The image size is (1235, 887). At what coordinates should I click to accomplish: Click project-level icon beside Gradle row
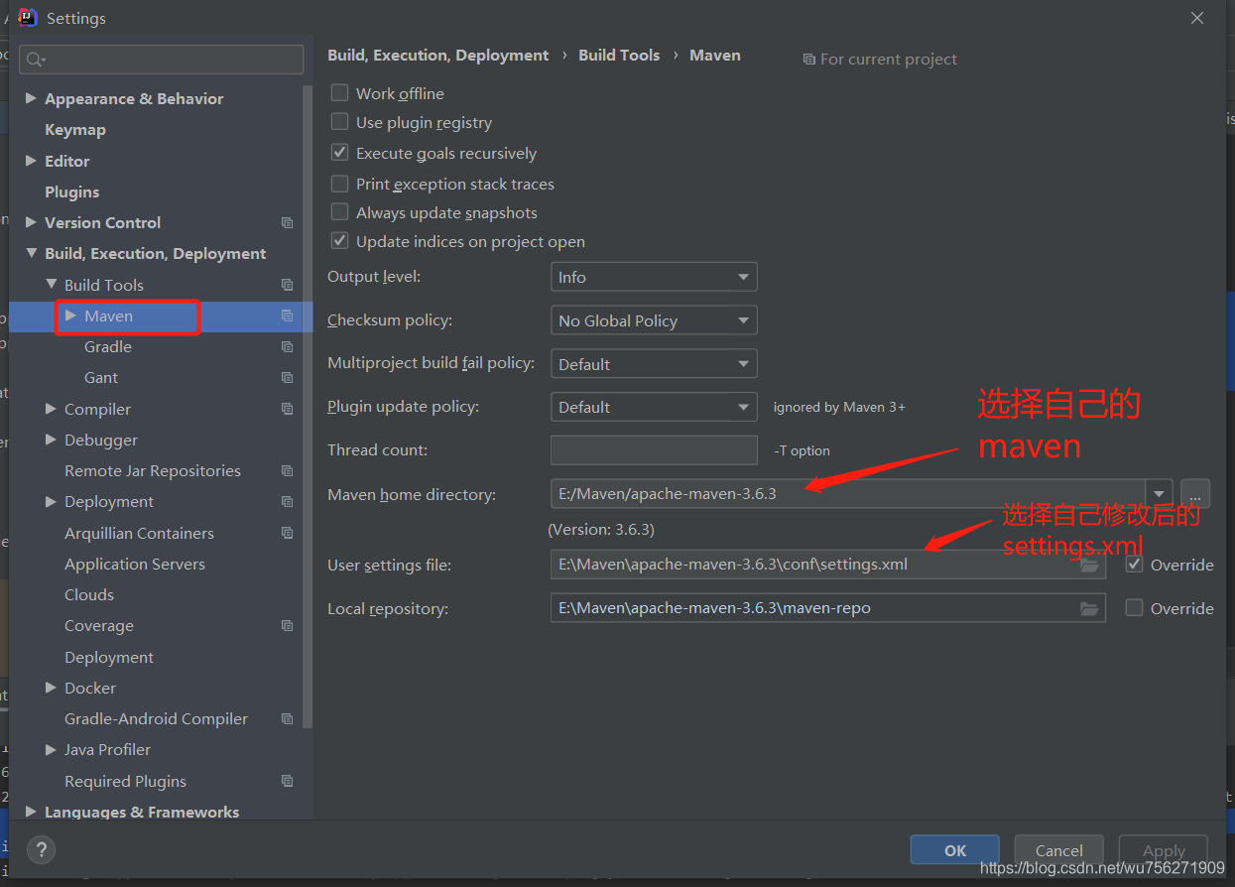coord(287,347)
